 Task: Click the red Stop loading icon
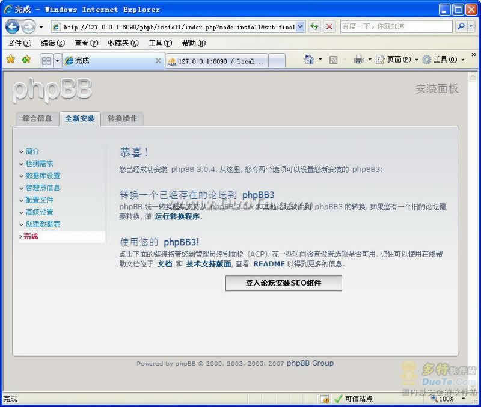click(x=329, y=27)
